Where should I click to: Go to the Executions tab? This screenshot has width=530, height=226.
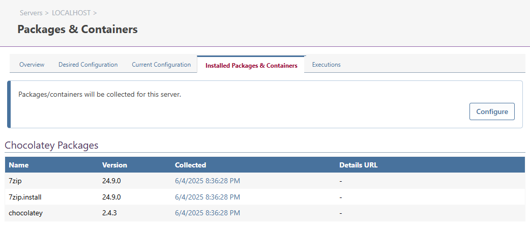(326, 64)
